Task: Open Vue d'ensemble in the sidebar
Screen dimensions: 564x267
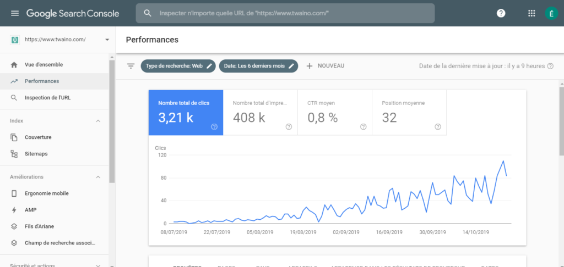Action: [x=44, y=65]
